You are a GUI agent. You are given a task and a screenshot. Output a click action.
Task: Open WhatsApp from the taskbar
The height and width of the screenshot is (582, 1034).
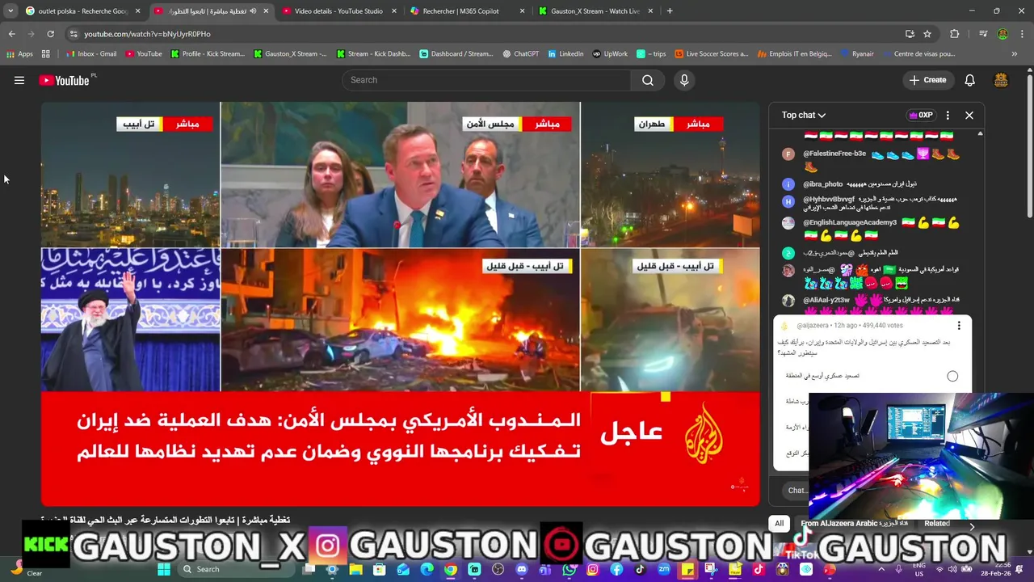(x=570, y=569)
